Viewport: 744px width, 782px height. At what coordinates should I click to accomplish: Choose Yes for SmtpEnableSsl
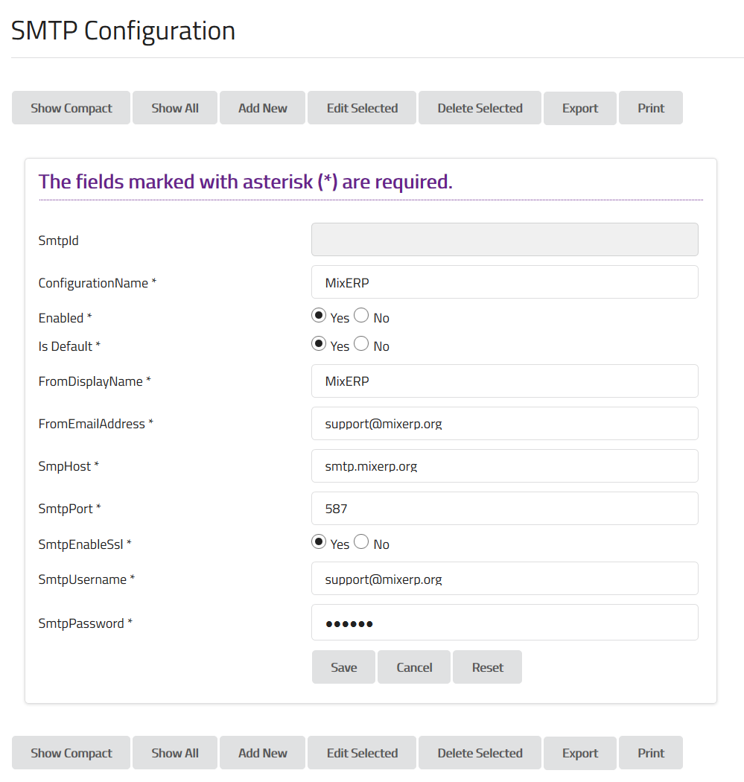click(319, 542)
